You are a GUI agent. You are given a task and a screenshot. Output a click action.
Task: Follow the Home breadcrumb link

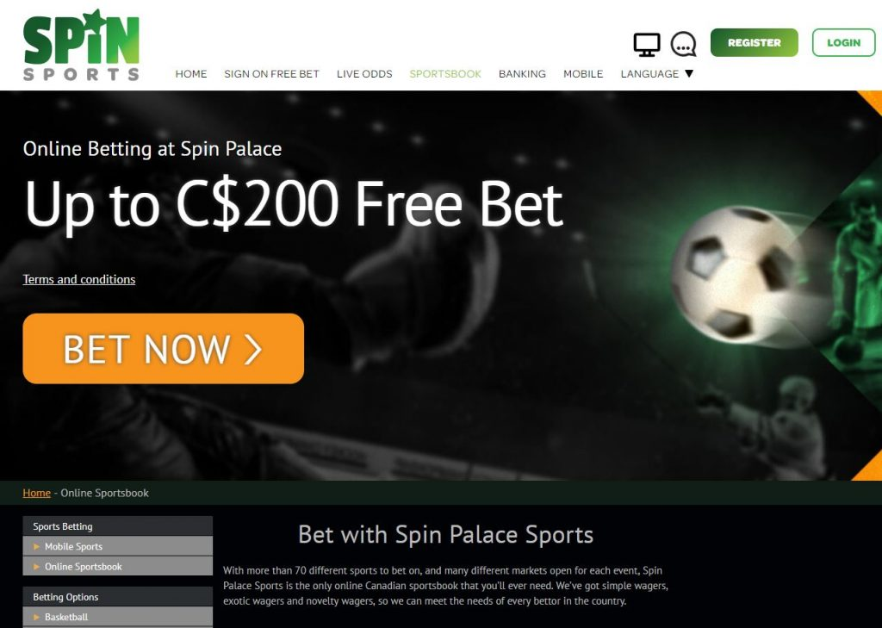pos(36,493)
